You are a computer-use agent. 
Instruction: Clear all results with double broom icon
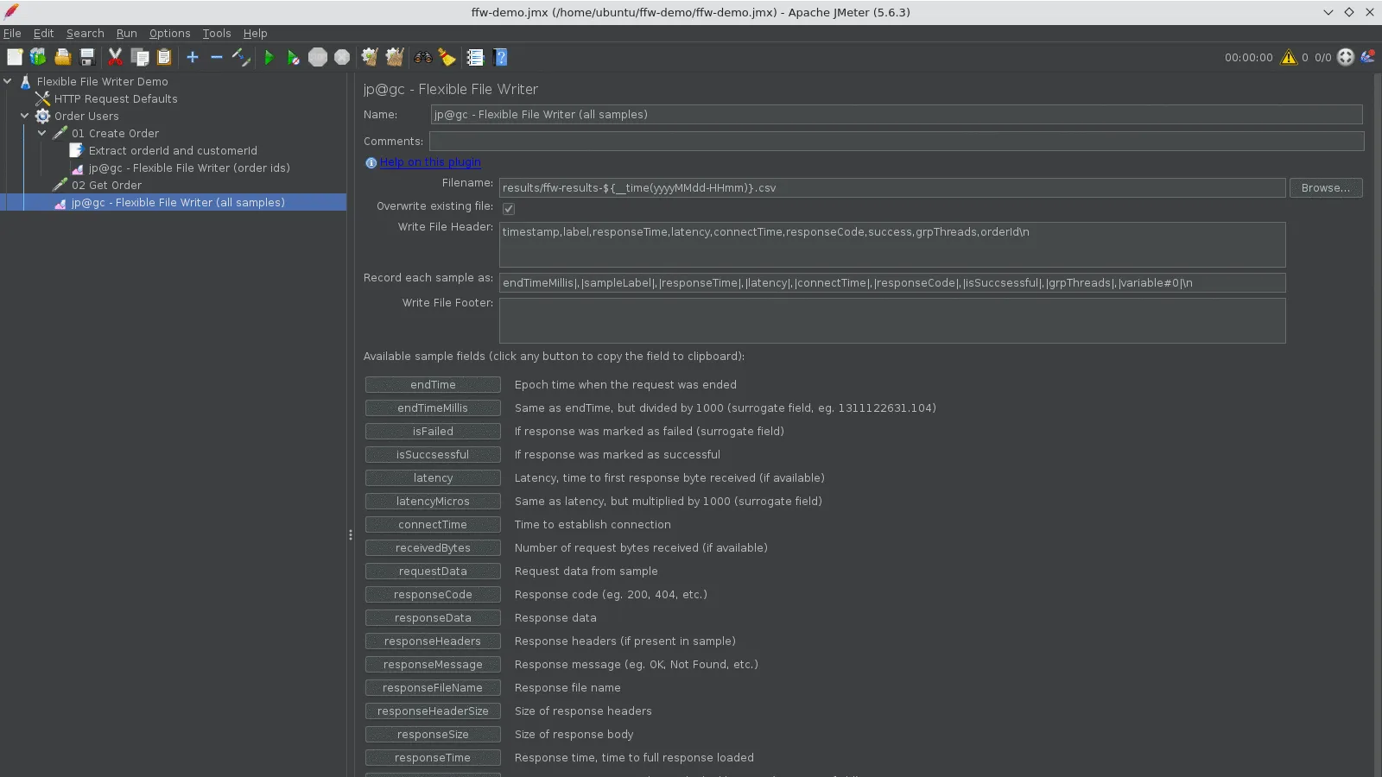pyautogui.click(x=395, y=57)
